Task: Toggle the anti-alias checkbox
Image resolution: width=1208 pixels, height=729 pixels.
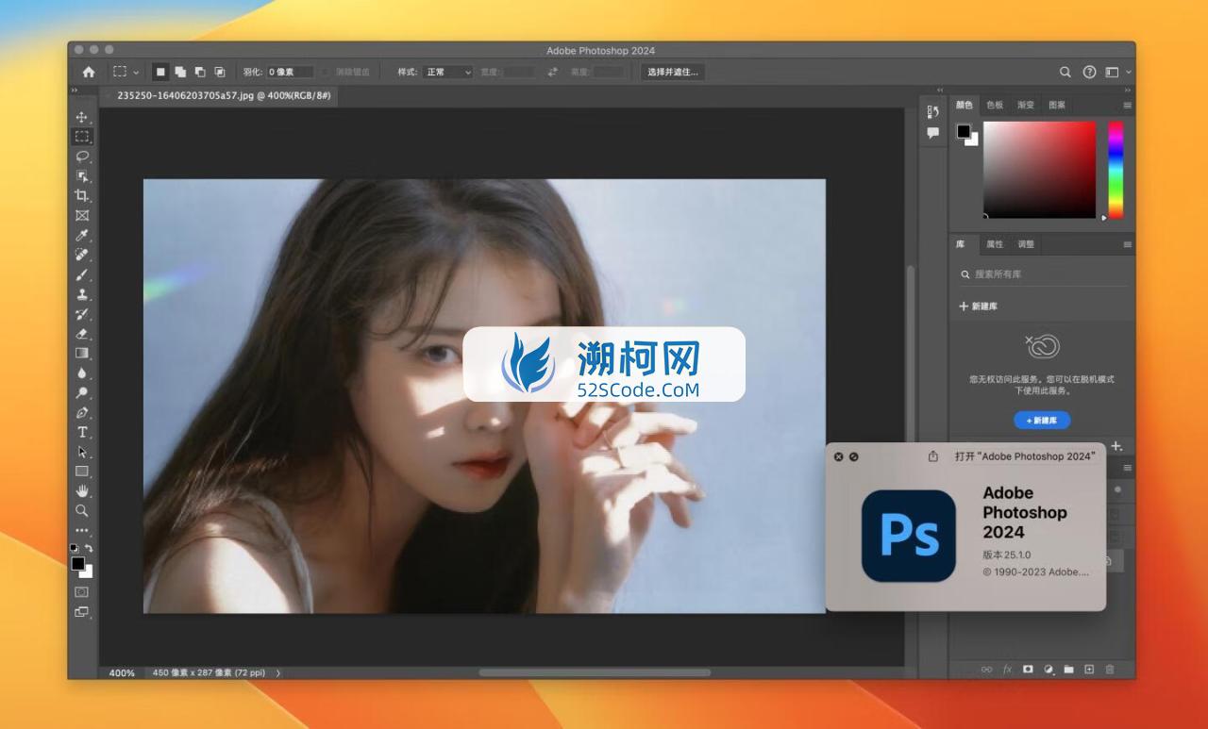Action: [327, 72]
